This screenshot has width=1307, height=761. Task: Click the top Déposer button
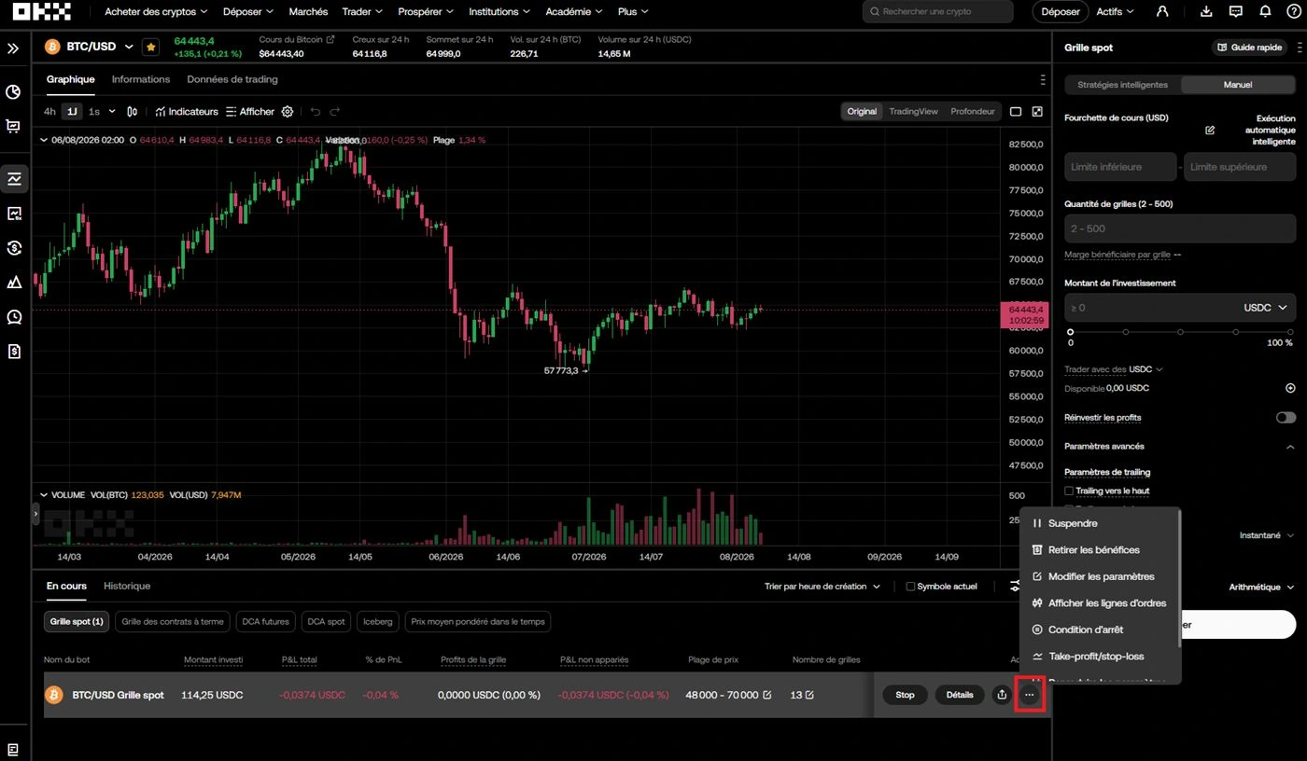[1061, 12]
